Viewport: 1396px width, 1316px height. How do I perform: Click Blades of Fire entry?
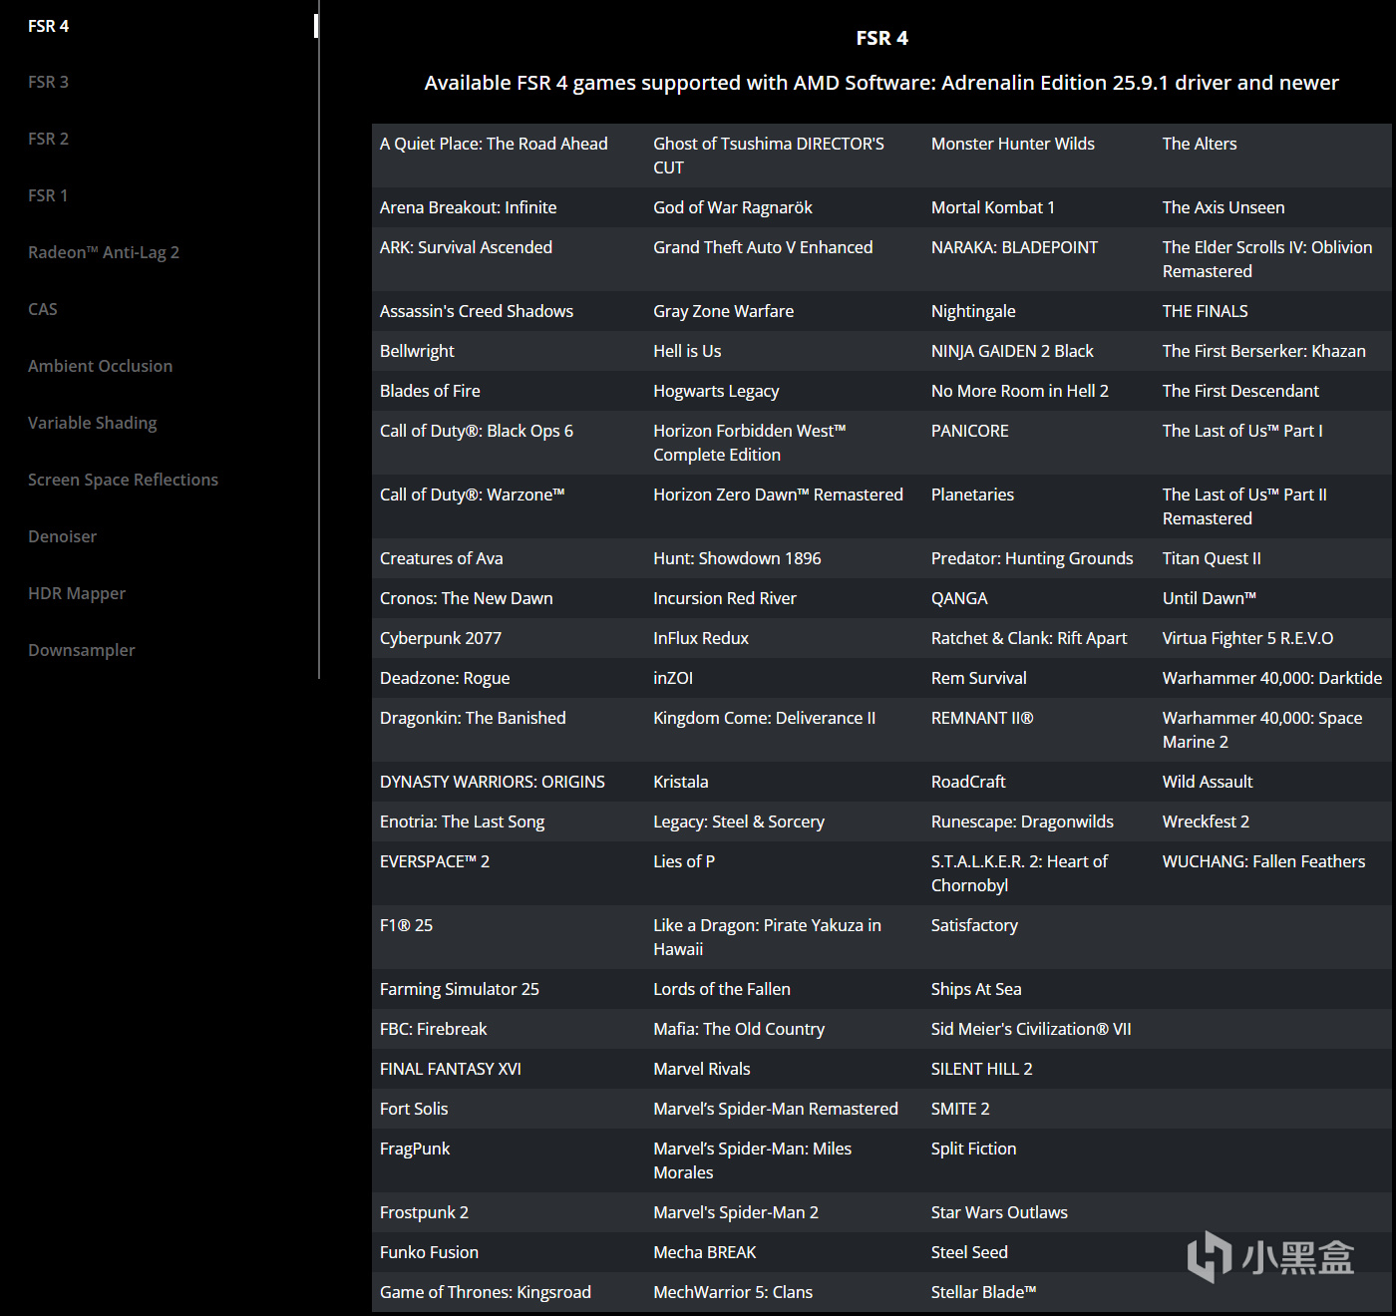click(x=430, y=391)
